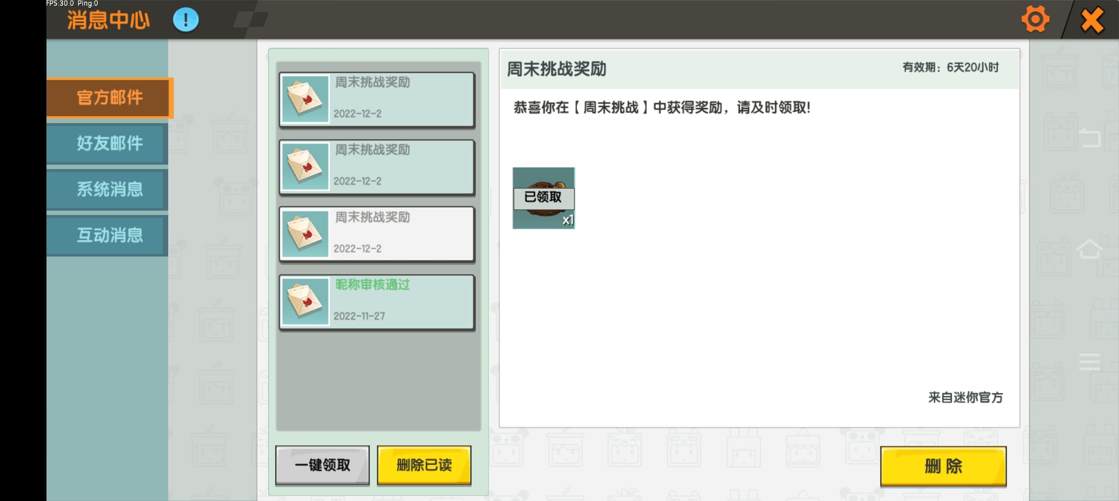Close message center with orange X
Image resolution: width=1119 pixels, height=501 pixels.
pyautogui.click(x=1092, y=20)
